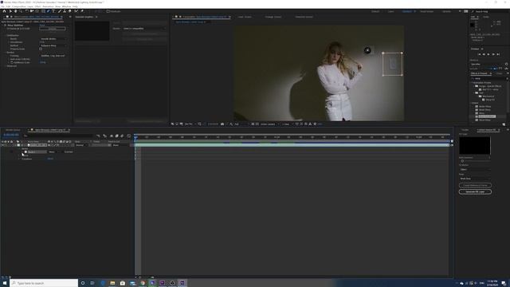Click the Effects & Presets search field

pyautogui.click(x=488, y=78)
